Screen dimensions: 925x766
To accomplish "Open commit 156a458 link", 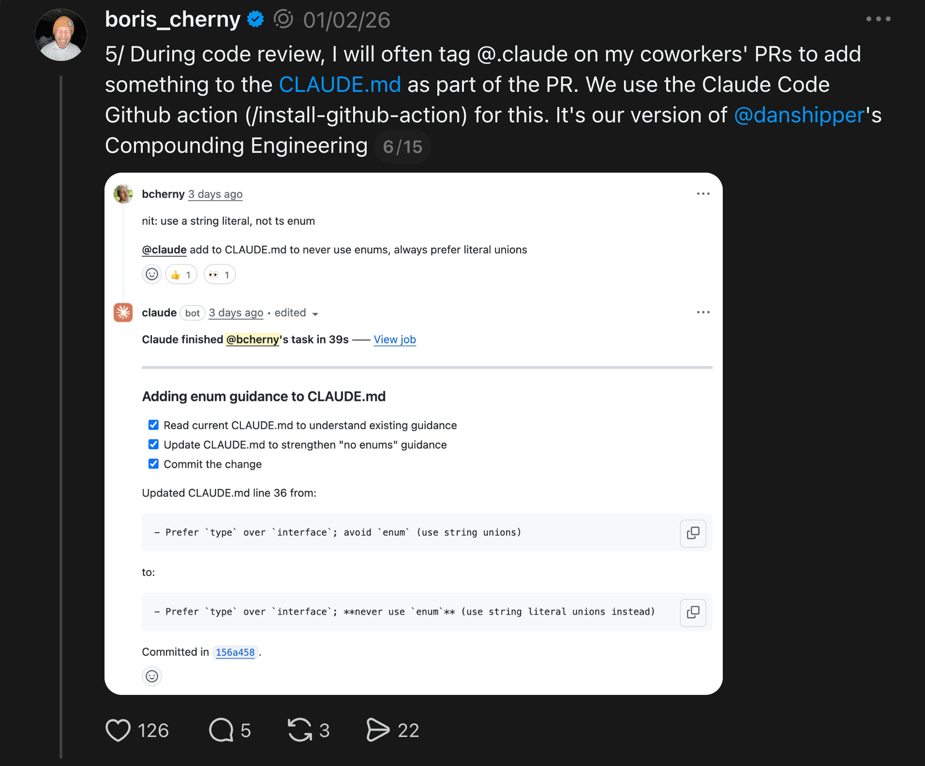I will pyautogui.click(x=235, y=652).
